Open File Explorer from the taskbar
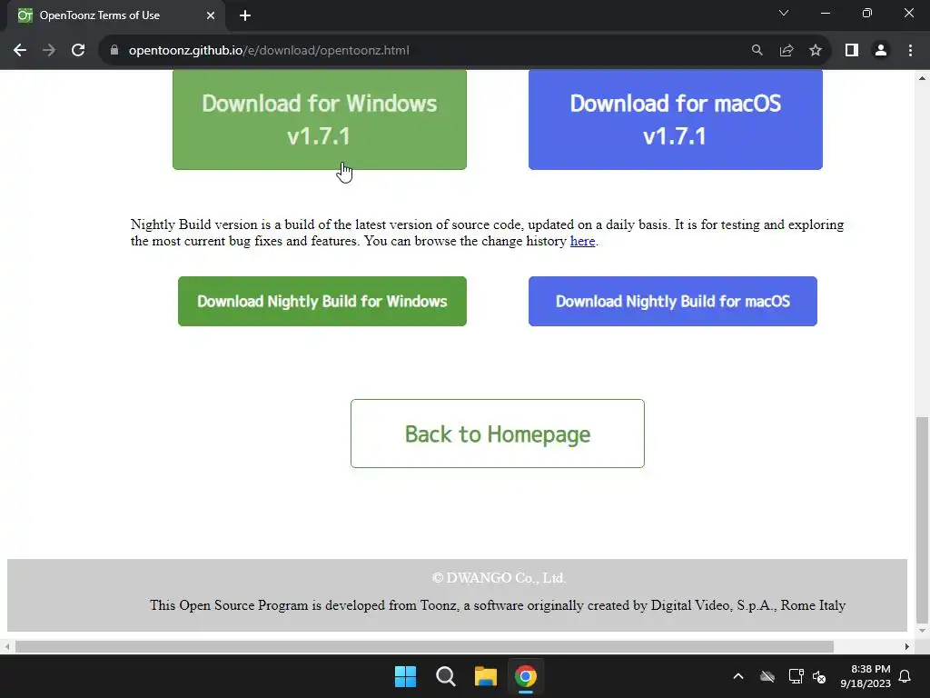The image size is (930, 698). point(485,676)
